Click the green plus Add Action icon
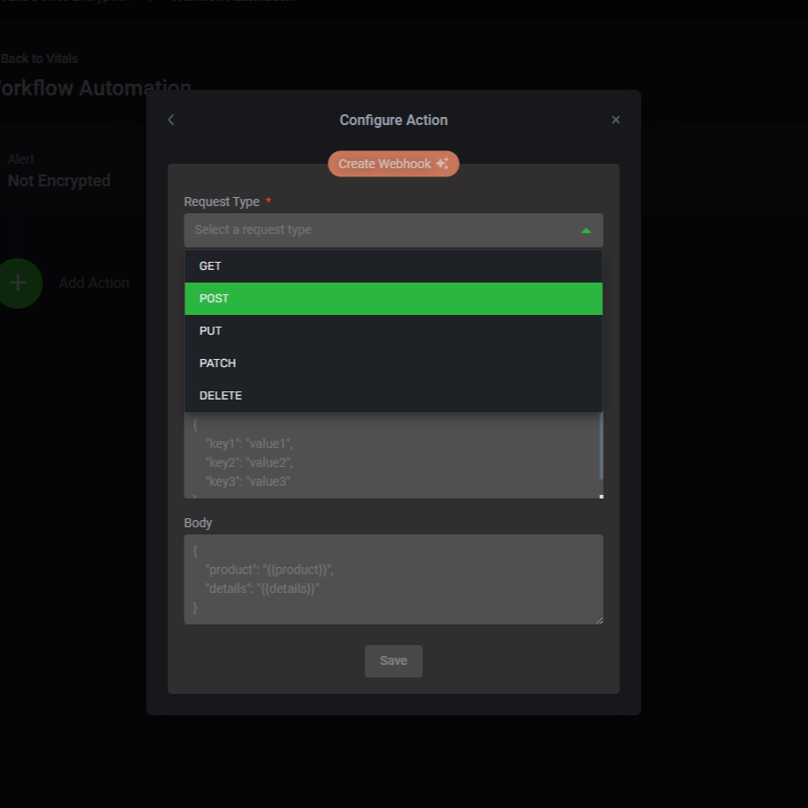Image resolution: width=808 pixels, height=808 pixels. [19, 283]
